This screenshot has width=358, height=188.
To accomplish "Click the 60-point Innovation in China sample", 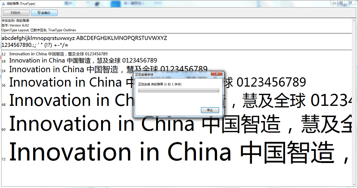I will (180, 124).
